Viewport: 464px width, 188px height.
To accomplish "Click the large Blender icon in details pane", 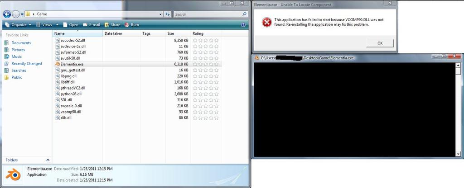I will click(13, 174).
